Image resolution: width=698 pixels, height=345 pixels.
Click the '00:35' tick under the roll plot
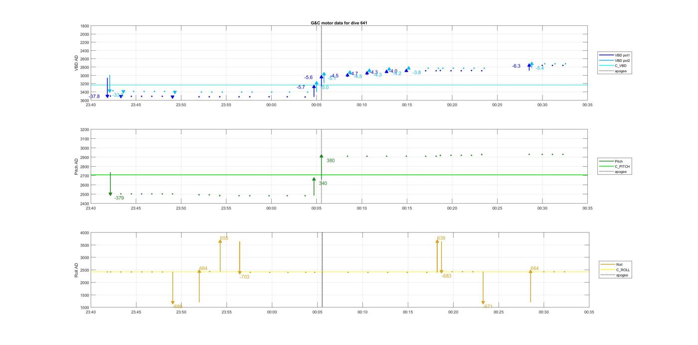tap(589, 313)
